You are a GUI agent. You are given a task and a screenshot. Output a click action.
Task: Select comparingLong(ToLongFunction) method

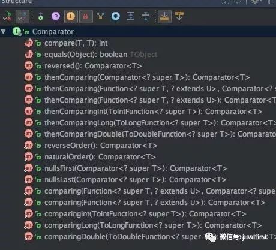pyautogui.click(x=153, y=225)
